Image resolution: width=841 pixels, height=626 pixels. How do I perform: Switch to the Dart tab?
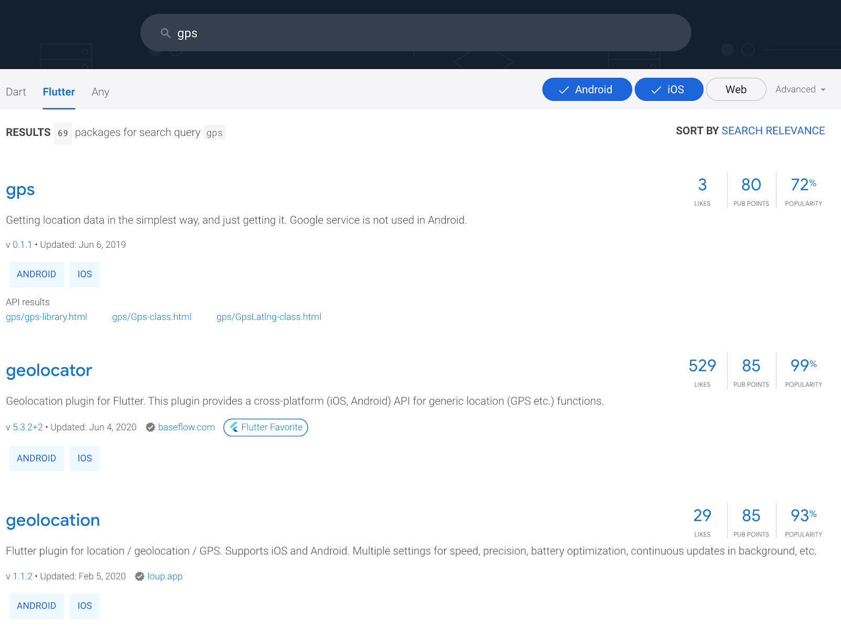[x=16, y=92]
